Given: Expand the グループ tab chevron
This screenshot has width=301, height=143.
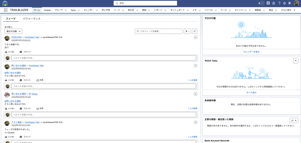Looking at the screenshot, I should tap(66, 10).
